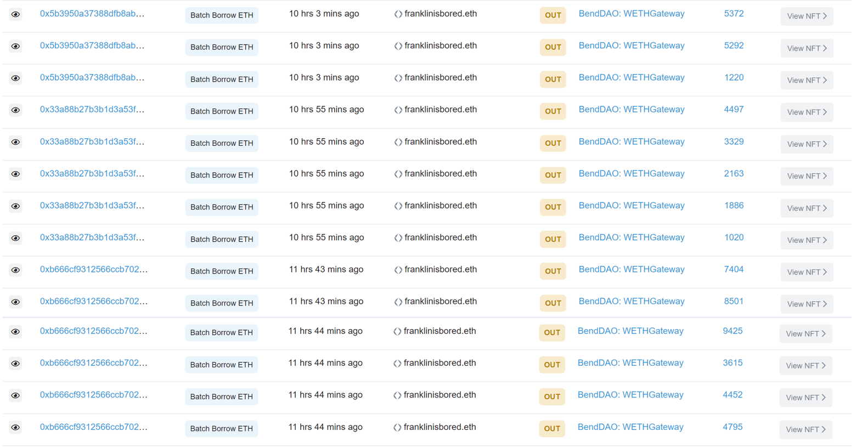Open BendDAO: WETHGateway in token 4795 row
Image resolution: width=862 pixels, height=448 pixels.
[630, 427]
